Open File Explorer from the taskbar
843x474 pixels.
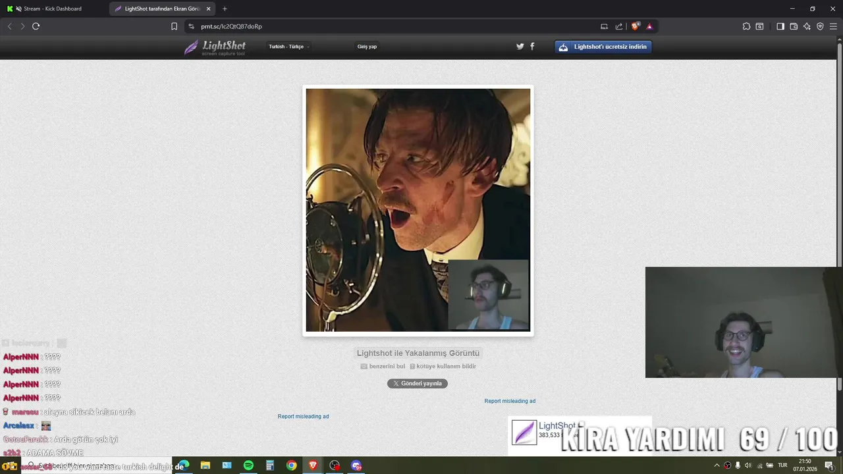(205, 465)
